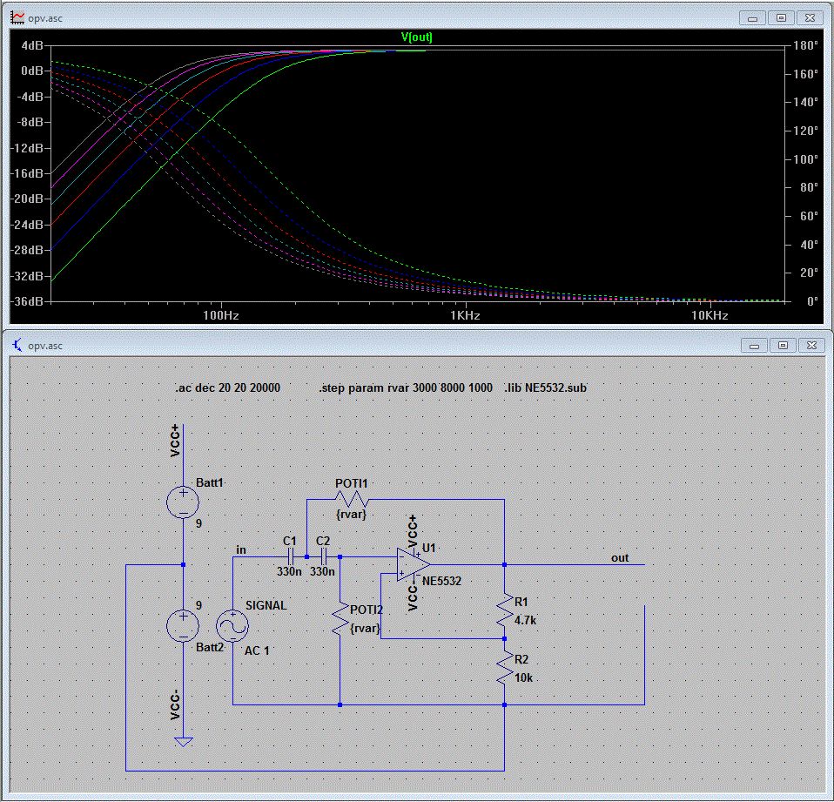Select the Batt1 voltage source symbol
The width and height of the screenshot is (834, 802).
tap(183, 501)
